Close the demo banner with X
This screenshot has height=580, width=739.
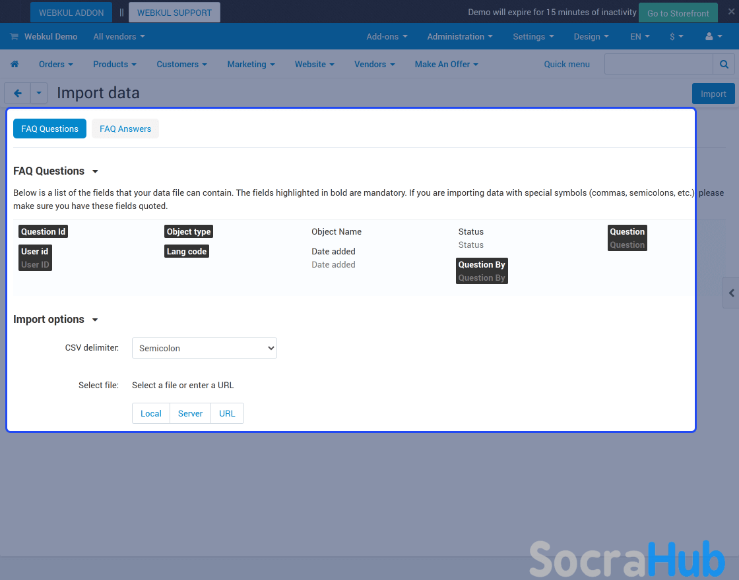731,11
